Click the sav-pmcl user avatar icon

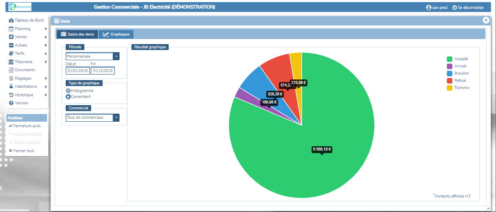click(x=429, y=7)
